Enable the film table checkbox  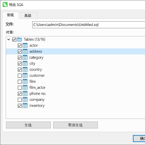[x=20, y=82]
